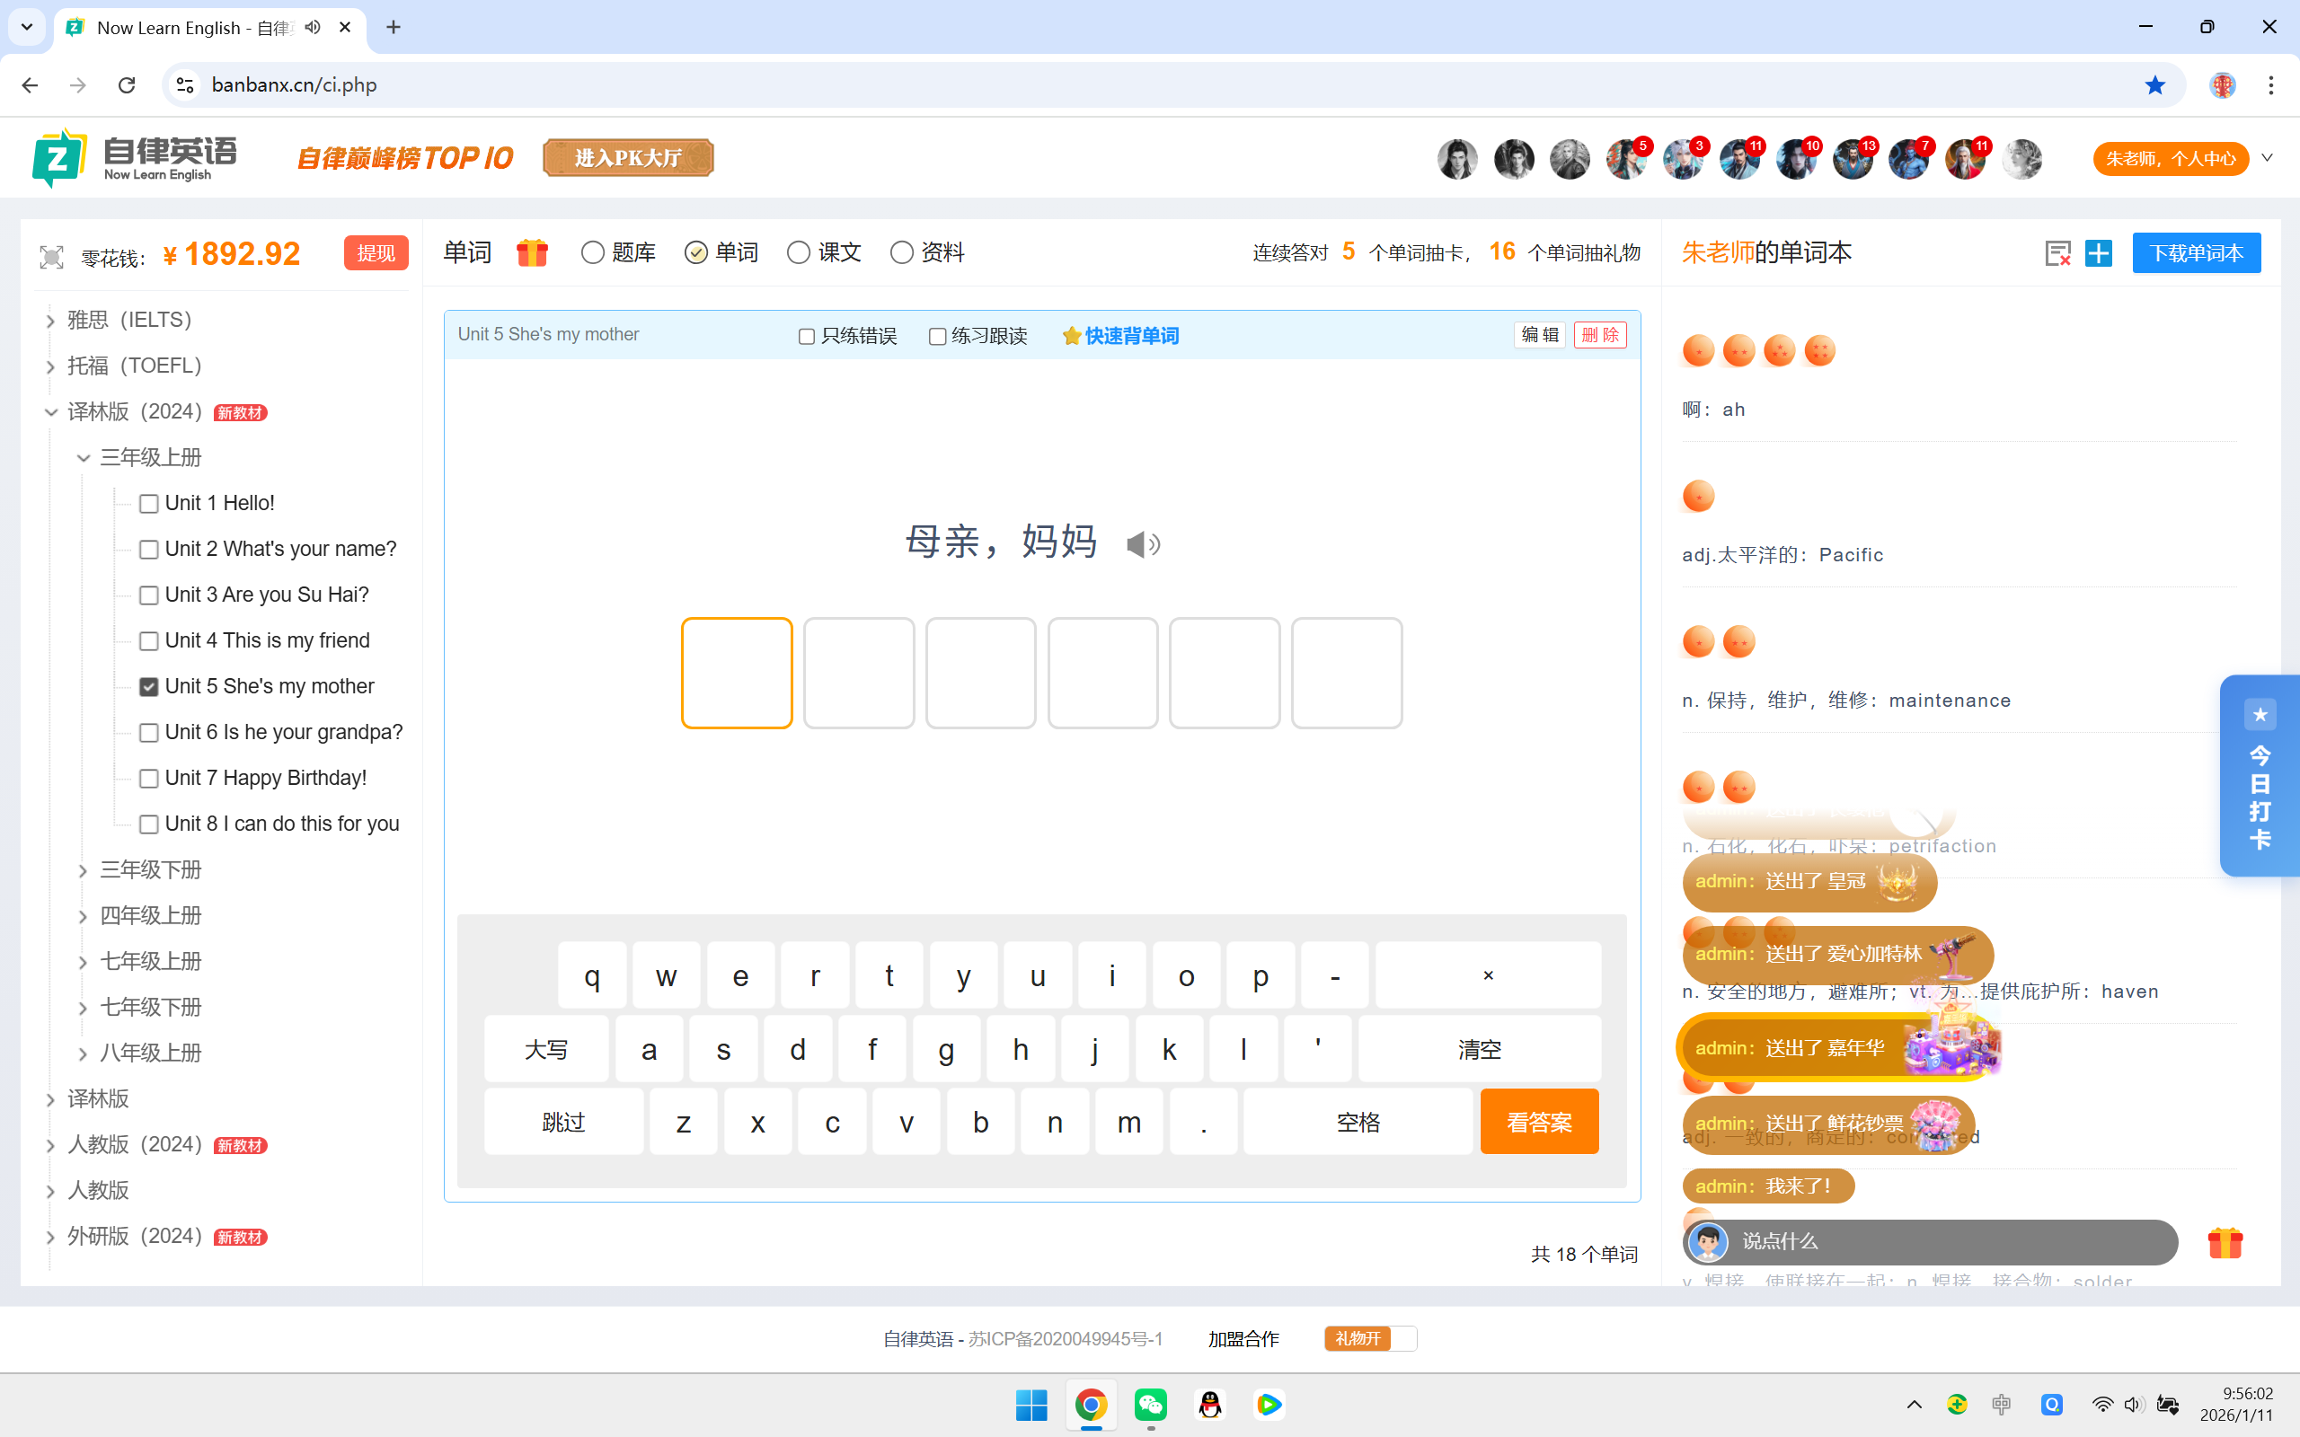Click the 下载单词本 button

(2196, 252)
